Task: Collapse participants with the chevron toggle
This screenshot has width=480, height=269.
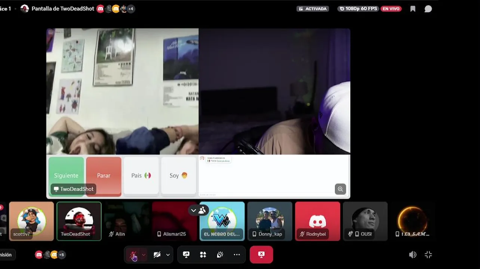Action: (x=193, y=210)
